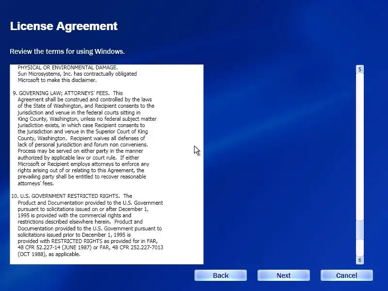Click 'provided with RESTRICTED RIGHTS' line

(x=88, y=241)
